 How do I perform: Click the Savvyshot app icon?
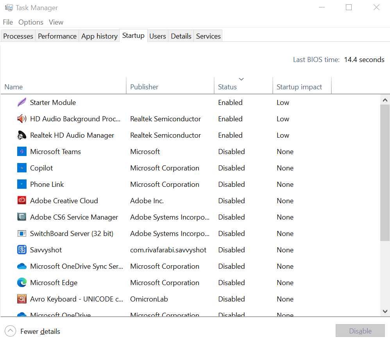pos(22,250)
